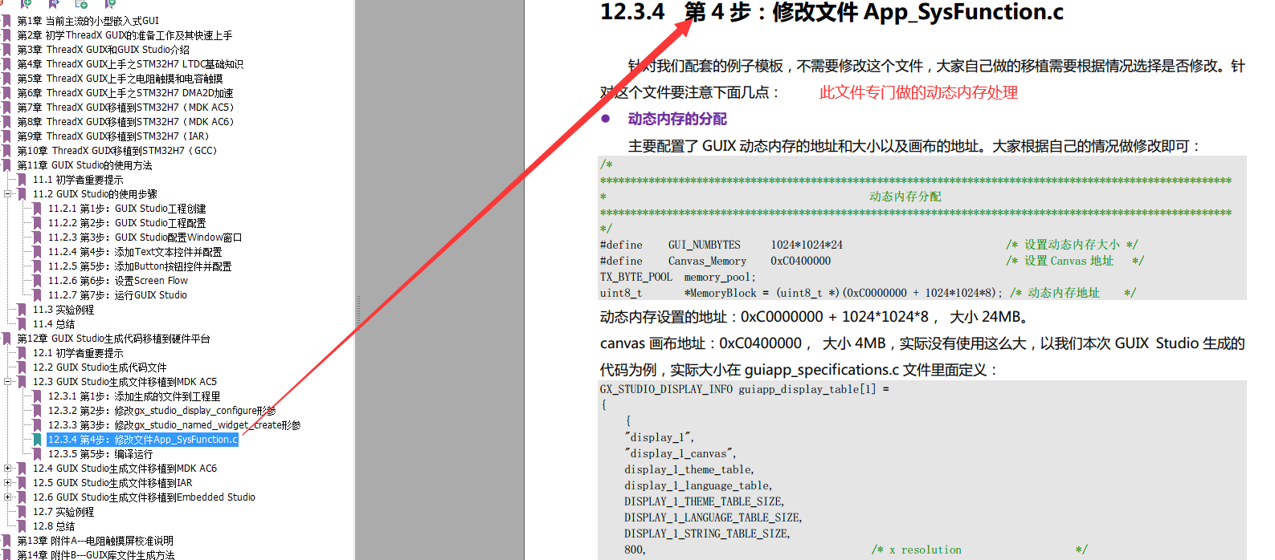This screenshot has height=560, width=1275.
Task: Open bookmark 第11章 GUIX Studio的使用方法
Action: 84,165
